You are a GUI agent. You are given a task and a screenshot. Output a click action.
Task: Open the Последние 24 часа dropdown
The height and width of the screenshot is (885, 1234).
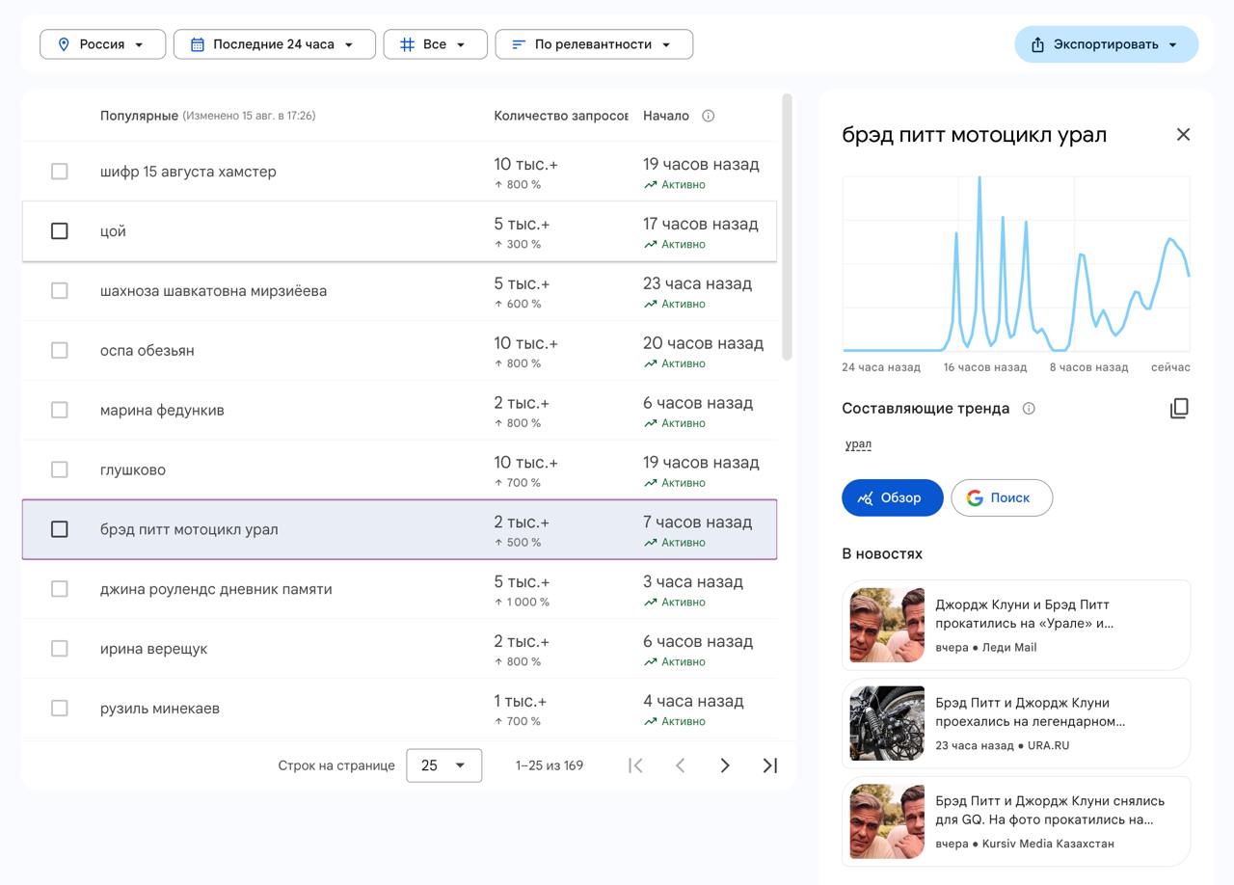coord(274,43)
